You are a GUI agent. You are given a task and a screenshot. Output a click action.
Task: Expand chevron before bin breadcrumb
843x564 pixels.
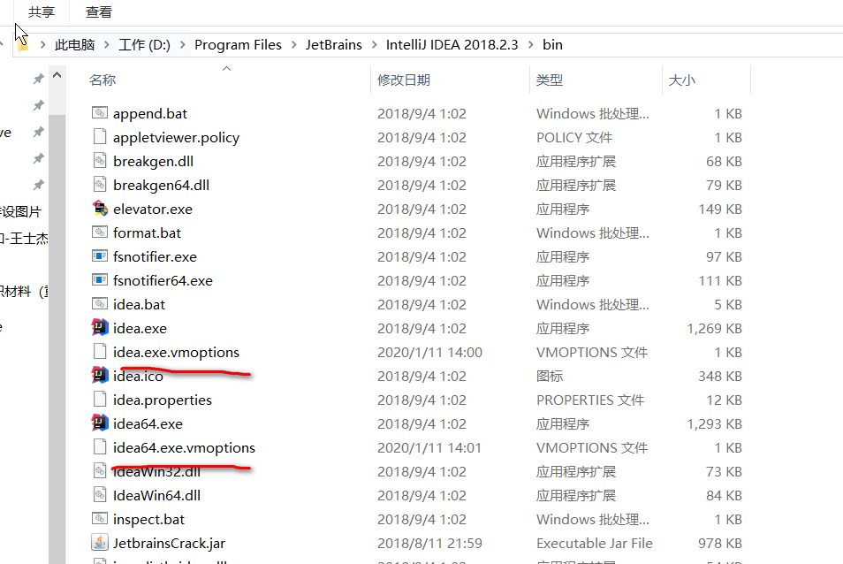(531, 44)
